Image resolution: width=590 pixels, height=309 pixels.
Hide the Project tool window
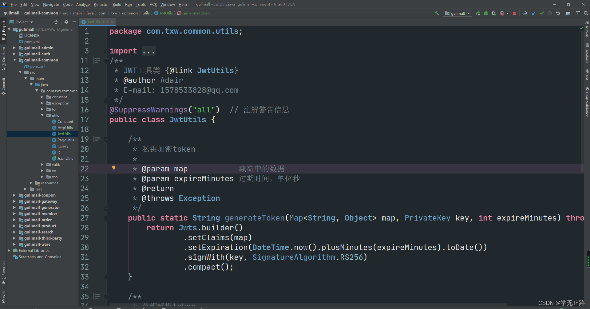[x=74, y=22]
